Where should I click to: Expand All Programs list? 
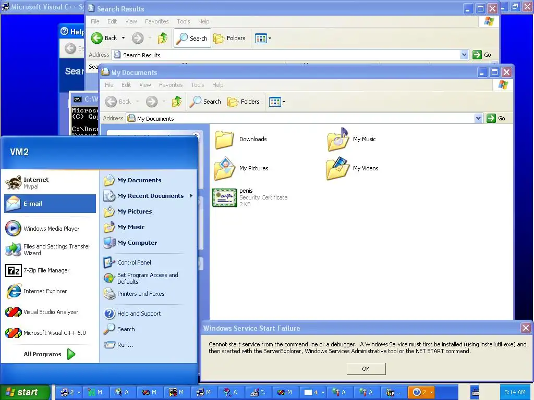[x=50, y=354]
